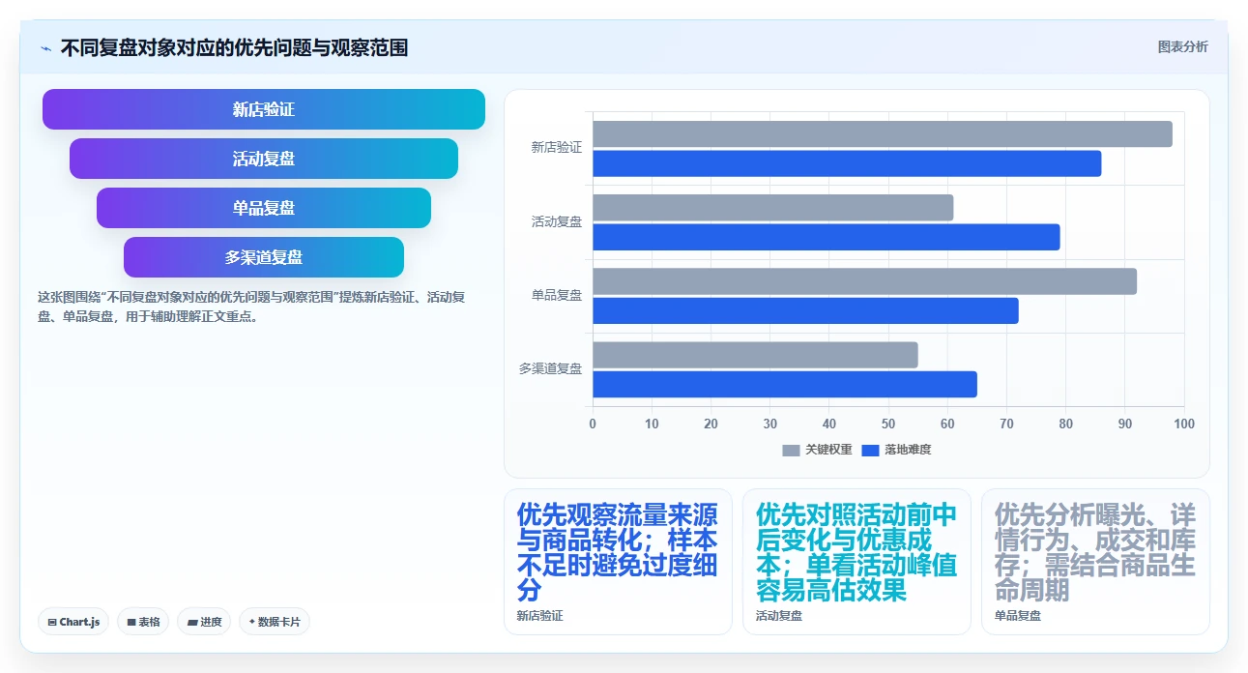Click the 新店验证 caption under first card
The image size is (1248, 673).
[539, 616]
